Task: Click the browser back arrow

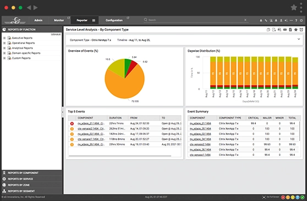Action: point(29,8)
